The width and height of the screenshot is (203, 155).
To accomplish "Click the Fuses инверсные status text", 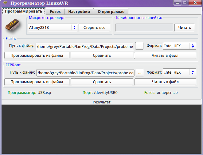I will [x=161, y=93].
